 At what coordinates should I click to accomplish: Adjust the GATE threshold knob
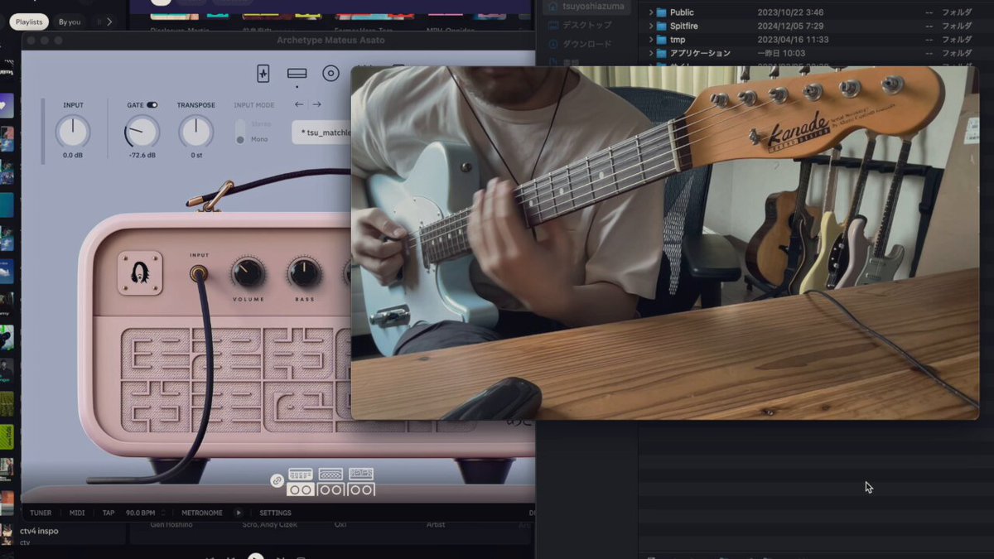tap(141, 132)
